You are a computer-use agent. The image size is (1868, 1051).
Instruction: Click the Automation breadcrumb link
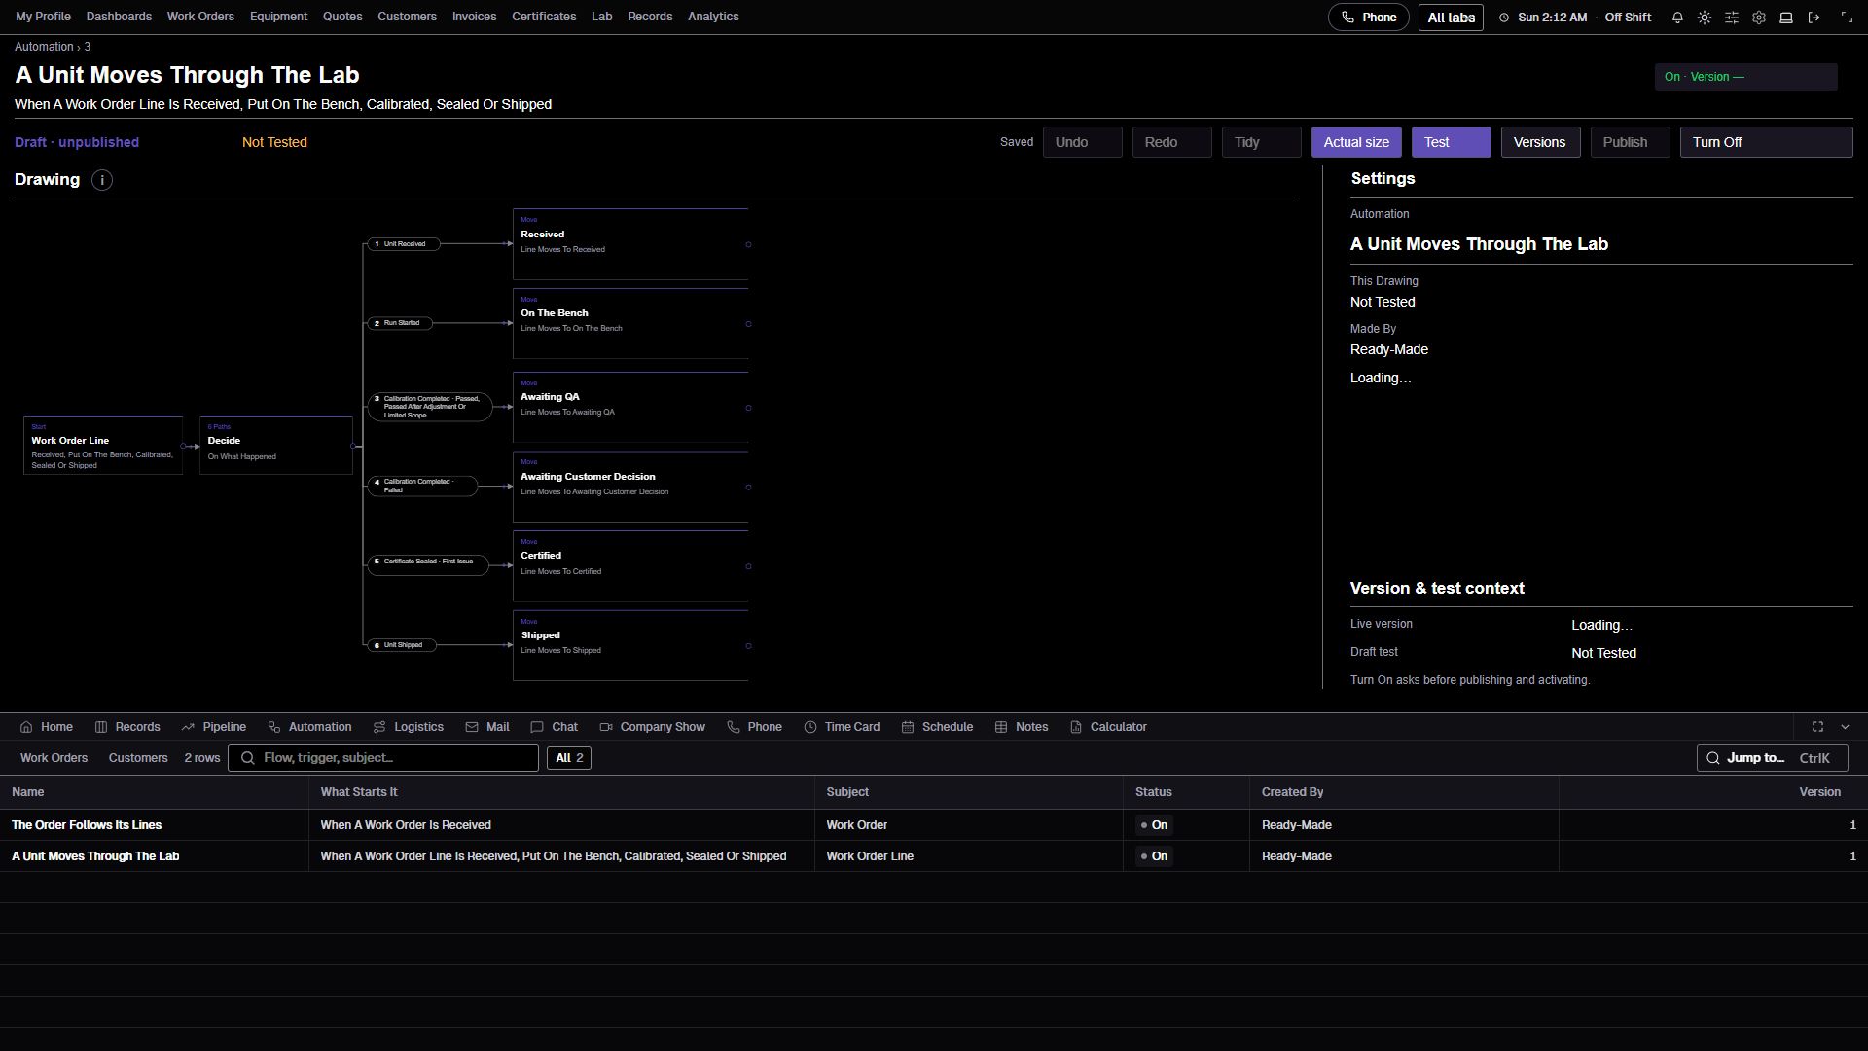tap(44, 47)
